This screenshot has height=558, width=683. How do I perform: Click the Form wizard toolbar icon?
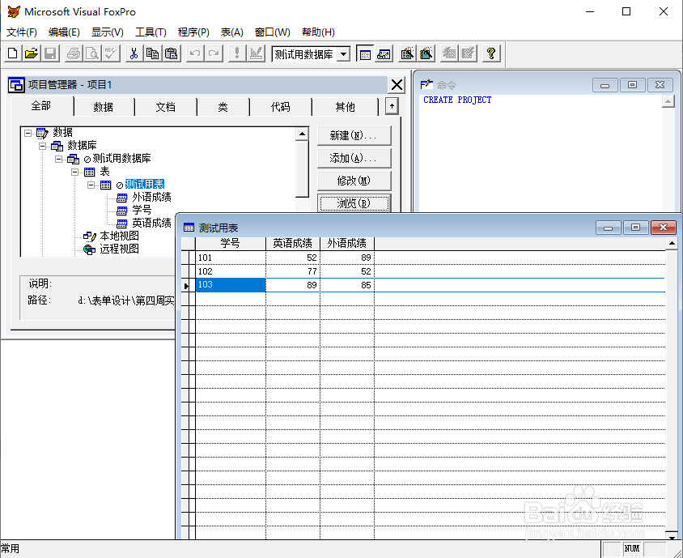tap(407, 53)
